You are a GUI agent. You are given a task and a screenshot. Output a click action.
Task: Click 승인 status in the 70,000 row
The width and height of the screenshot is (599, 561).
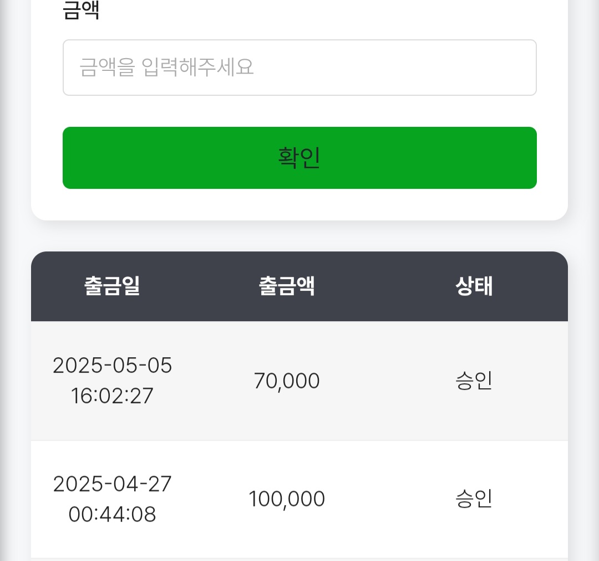coord(474,381)
